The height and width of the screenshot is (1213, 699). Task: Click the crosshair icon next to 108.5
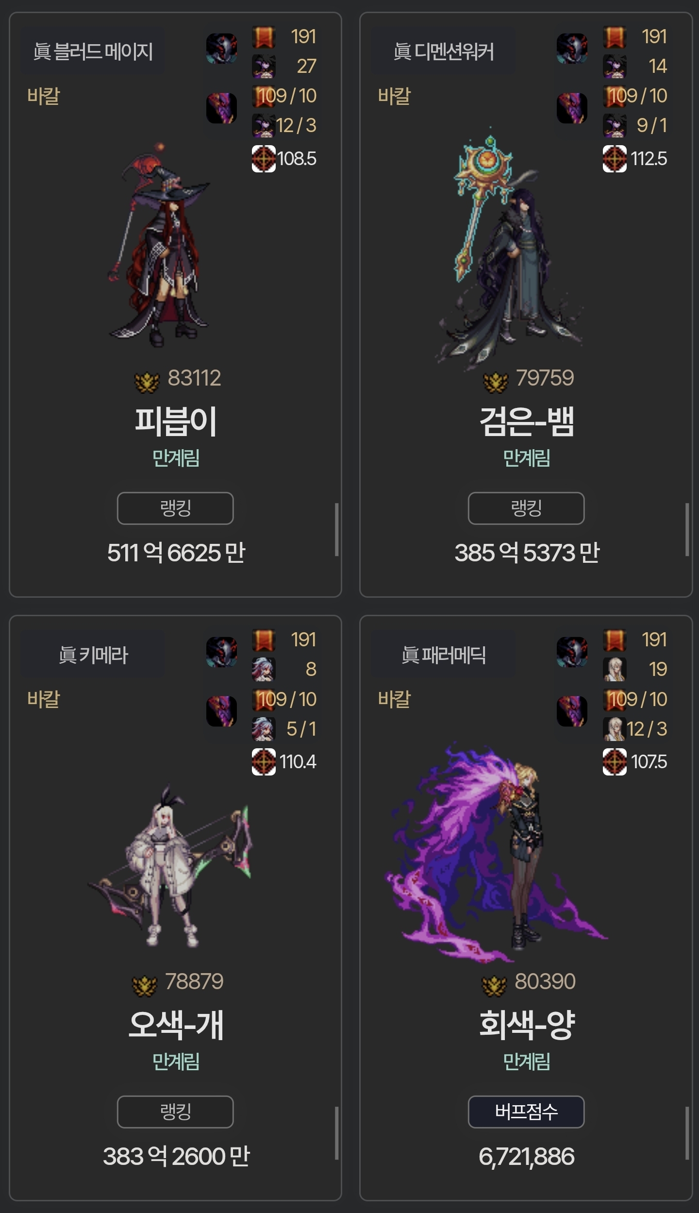click(x=264, y=159)
